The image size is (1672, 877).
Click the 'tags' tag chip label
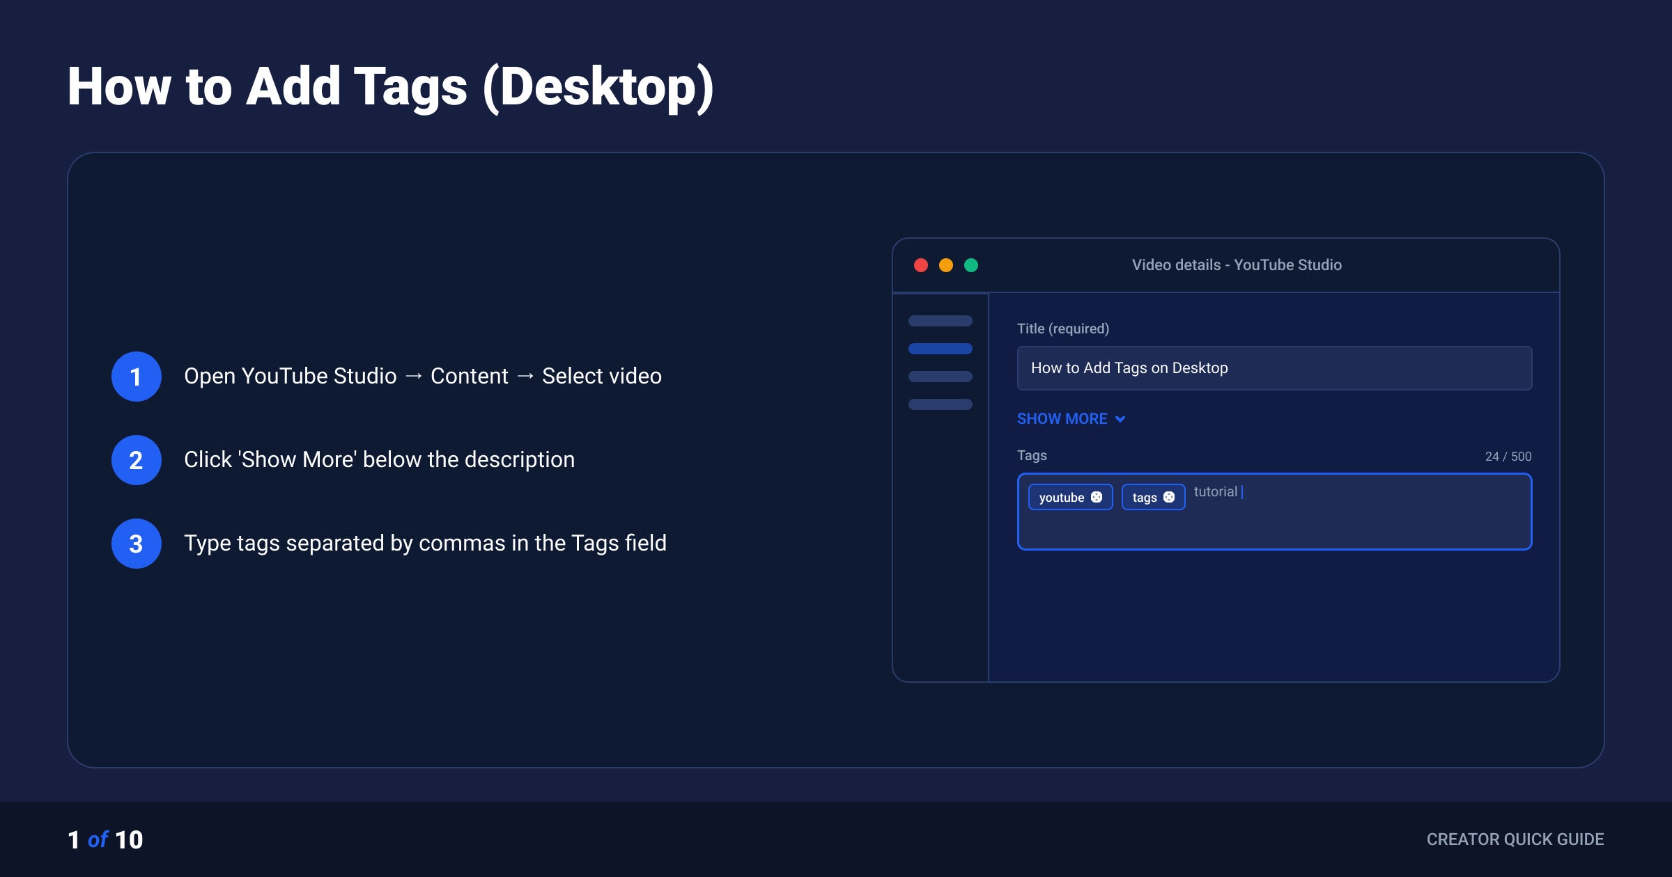click(x=1145, y=498)
